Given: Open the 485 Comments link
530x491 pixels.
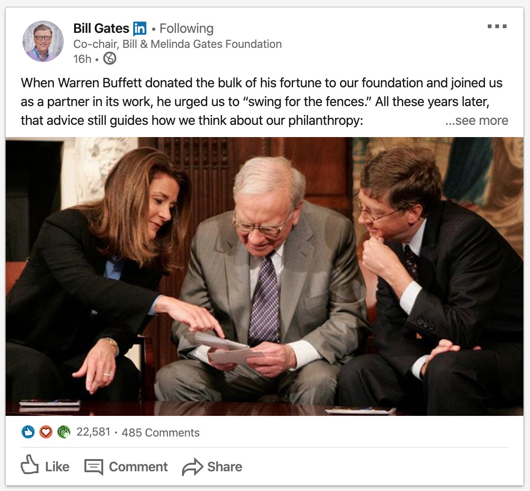Looking at the screenshot, I should [x=160, y=432].
